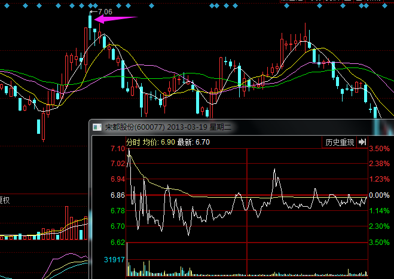This screenshot has width=394, height=279.
Task: Click the 1.23% percent axis label
Action: [x=379, y=179]
